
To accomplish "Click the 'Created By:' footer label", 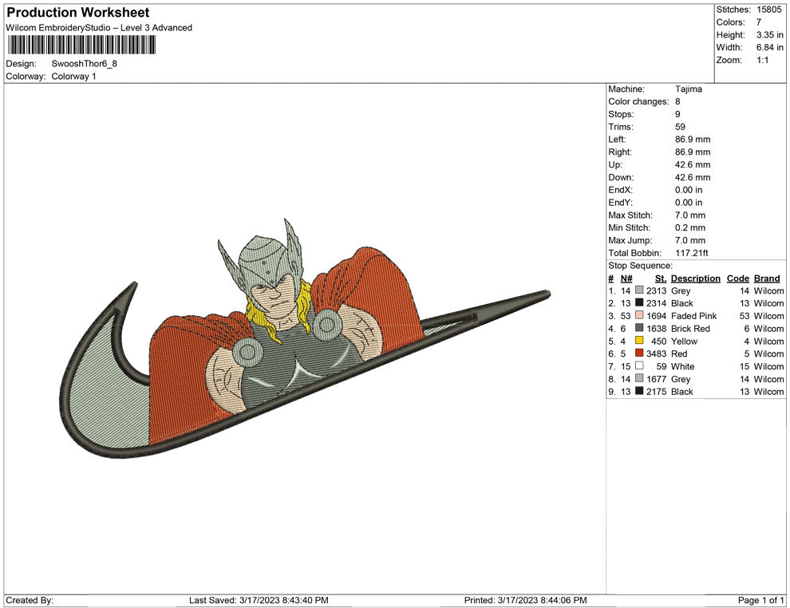I will [30, 600].
